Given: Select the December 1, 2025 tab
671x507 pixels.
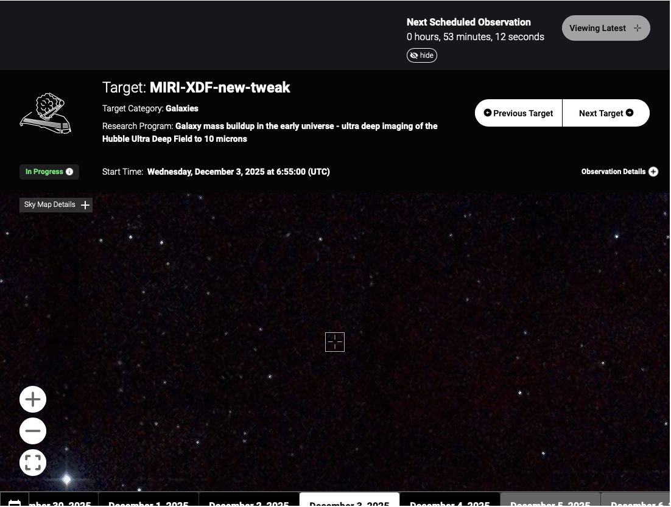Looking at the screenshot, I should coord(149,502).
